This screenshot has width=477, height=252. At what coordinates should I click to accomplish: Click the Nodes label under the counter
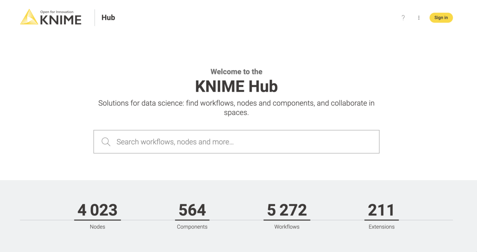(97, 227)
